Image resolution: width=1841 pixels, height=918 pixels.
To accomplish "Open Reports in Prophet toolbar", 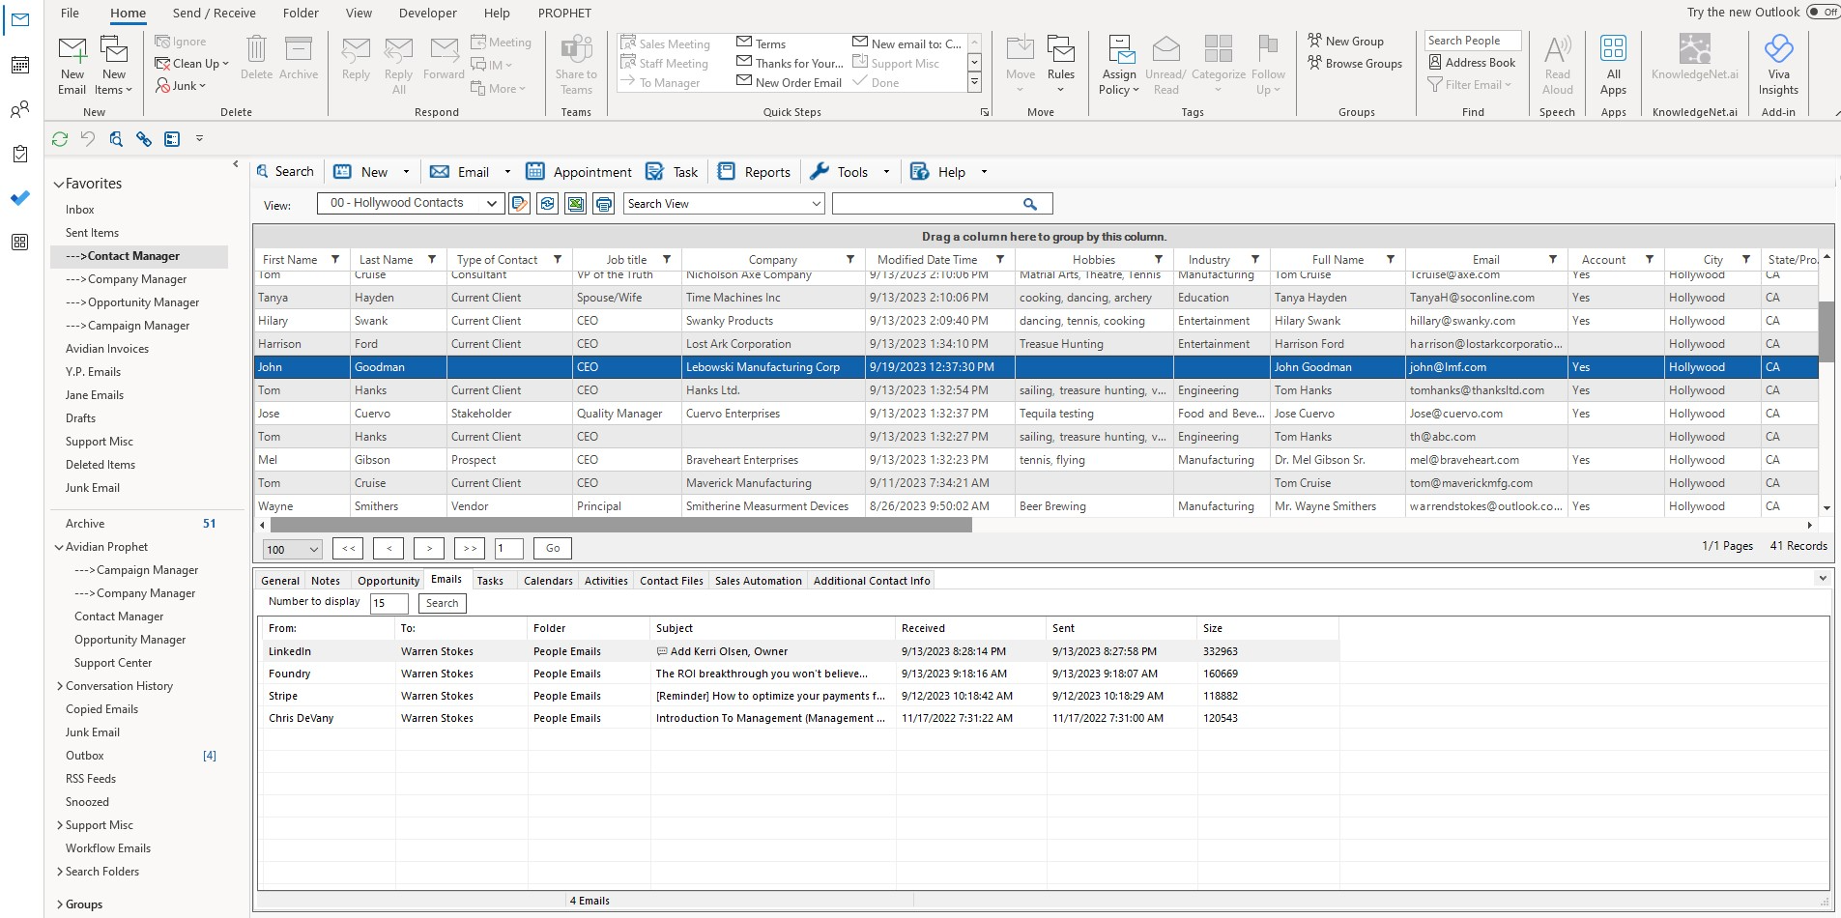I will pos(754,172).
